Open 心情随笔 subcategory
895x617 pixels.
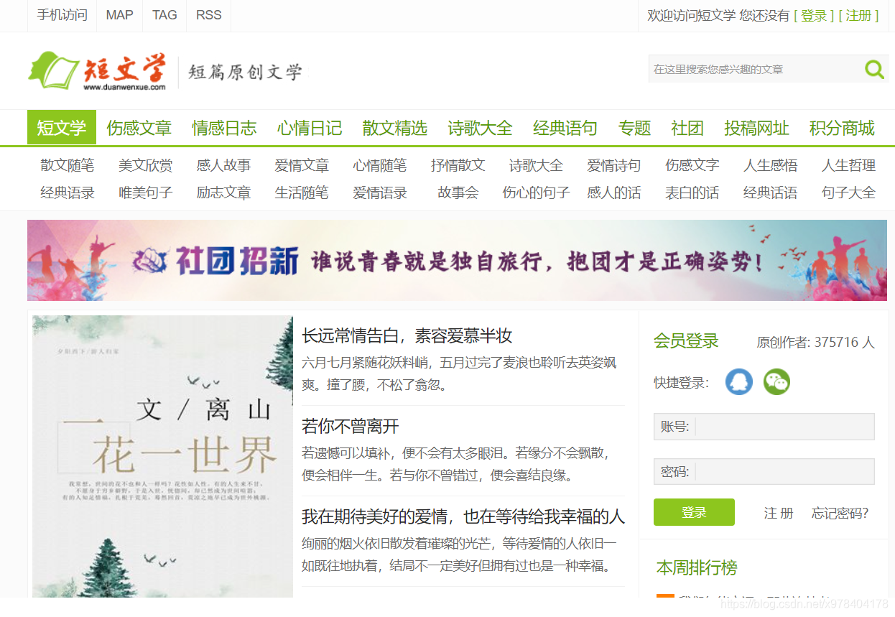(380, 165)
